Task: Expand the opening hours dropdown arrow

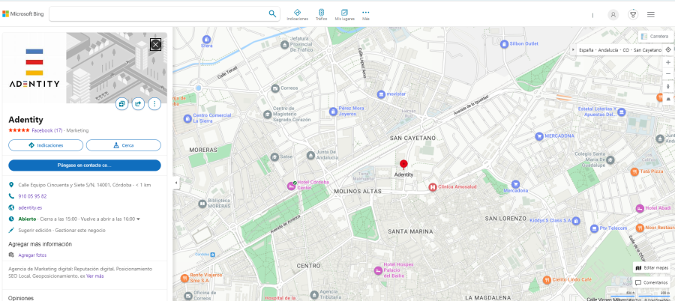Action: [x=139, y=219]
